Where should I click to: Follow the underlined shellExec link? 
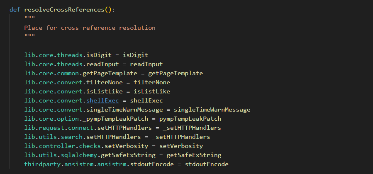pos(102,100)
